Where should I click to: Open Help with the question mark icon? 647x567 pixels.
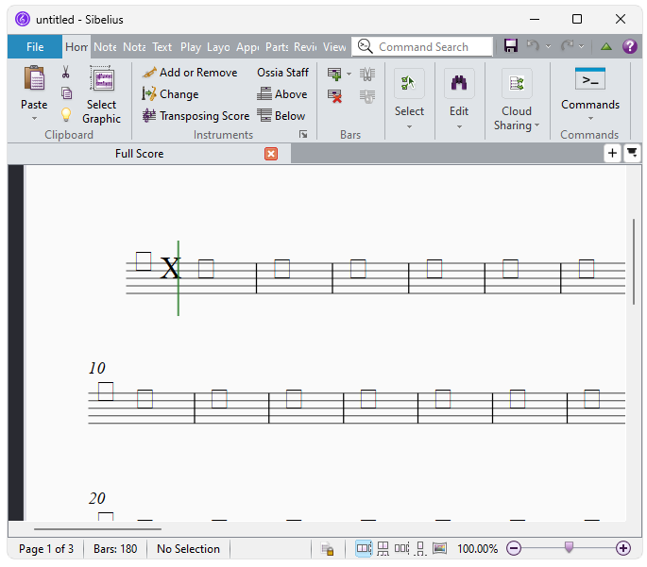click(629, 46)
